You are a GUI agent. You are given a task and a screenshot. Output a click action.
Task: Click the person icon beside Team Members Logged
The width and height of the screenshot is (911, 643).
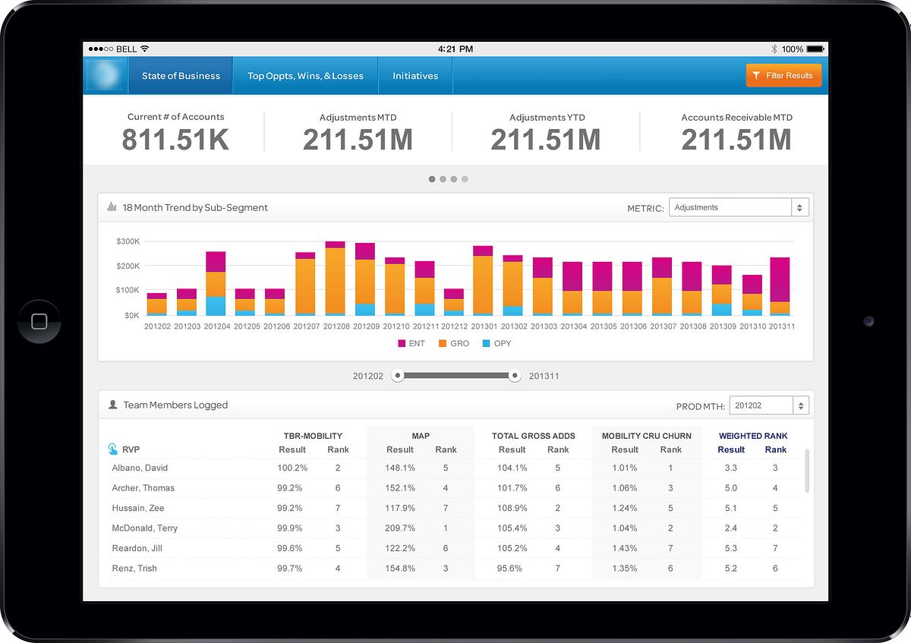(x=113, y=405)
